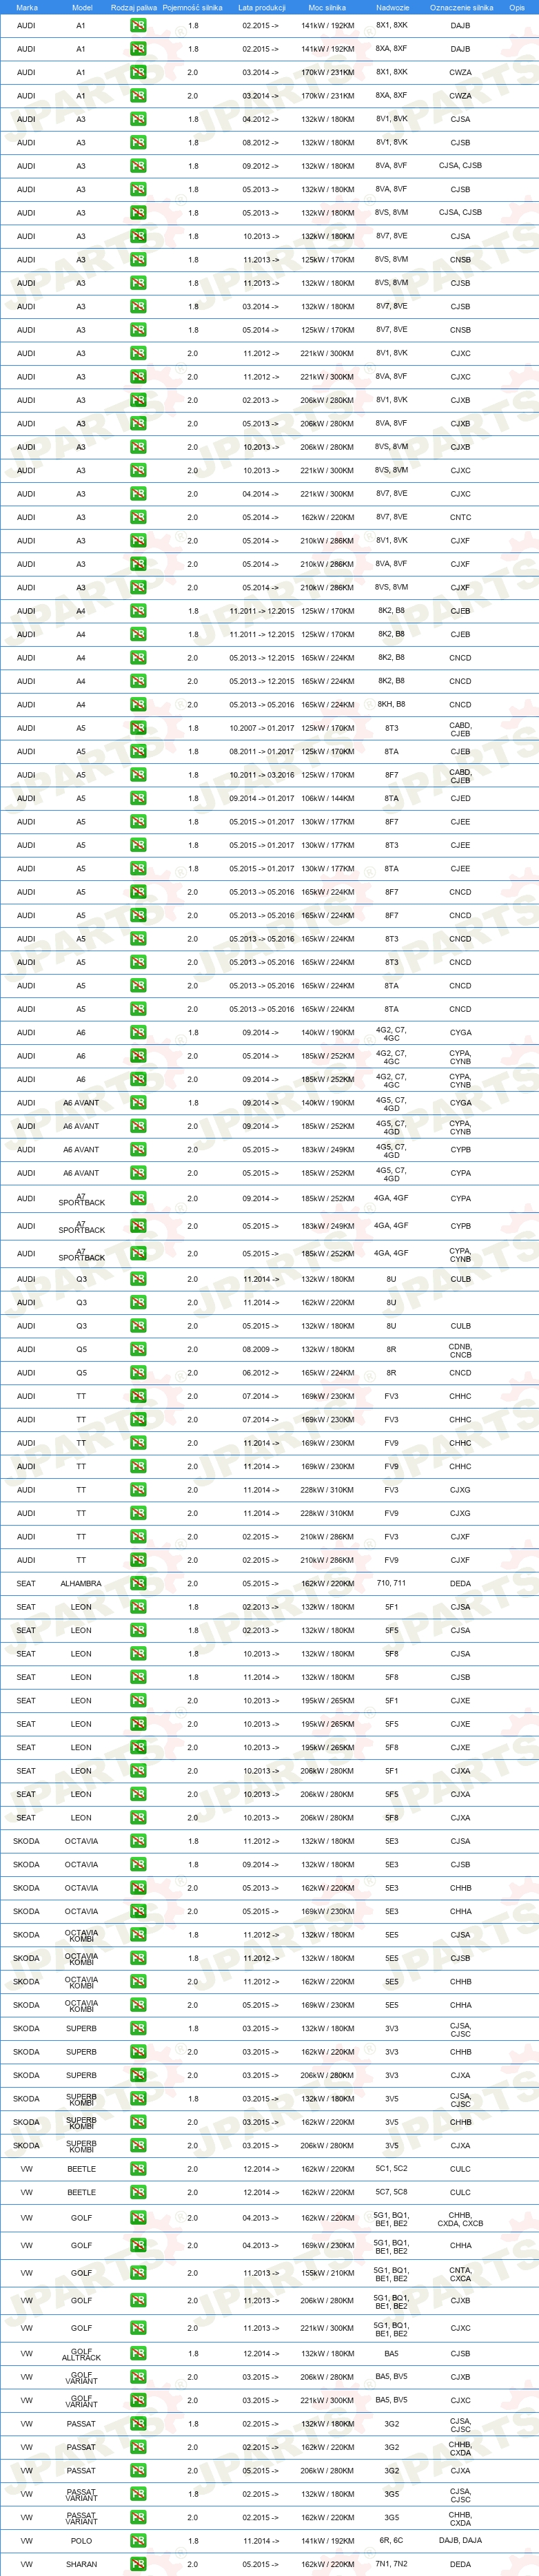Screen dimensions: 539x2576
Task: Click fuel icon in Audi Q5 CDNB, CNCB row
Action: 138,1349
